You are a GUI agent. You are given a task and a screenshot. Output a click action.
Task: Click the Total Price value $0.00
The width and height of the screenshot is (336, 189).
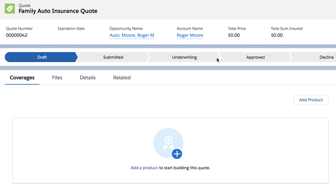coord(234,35)
